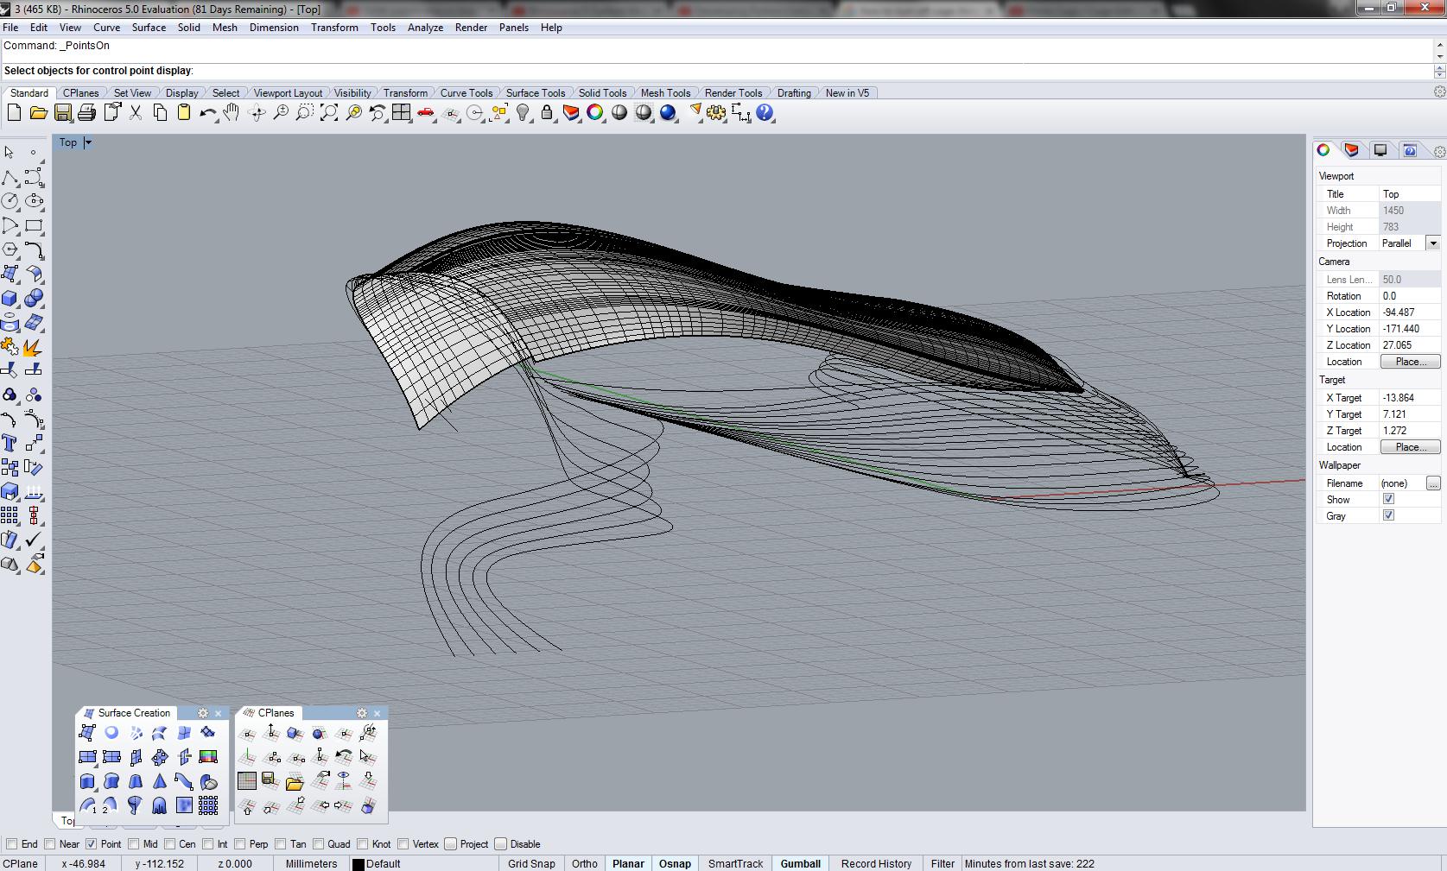The width and height of the screenshot is (1447, 871).
Task: Click the color wheel icon in Standard toolbar
Action: pos(595,113)
